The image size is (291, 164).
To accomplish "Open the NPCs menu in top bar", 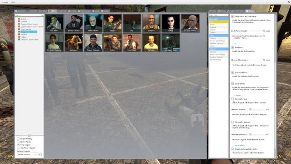I will [13, 2].
